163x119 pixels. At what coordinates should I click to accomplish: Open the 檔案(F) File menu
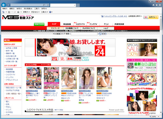(x=5, y=8)
